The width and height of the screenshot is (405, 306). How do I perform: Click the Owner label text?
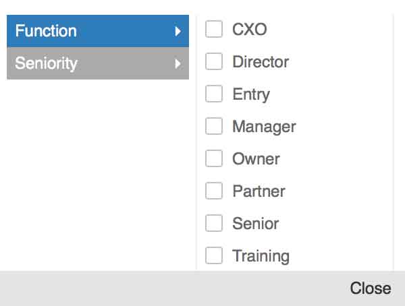(256, 159)
